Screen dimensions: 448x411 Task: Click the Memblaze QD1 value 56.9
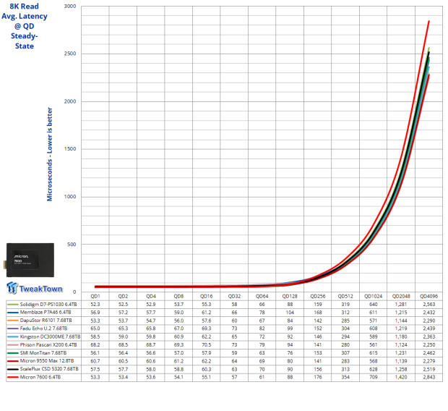tap(95, 313)
